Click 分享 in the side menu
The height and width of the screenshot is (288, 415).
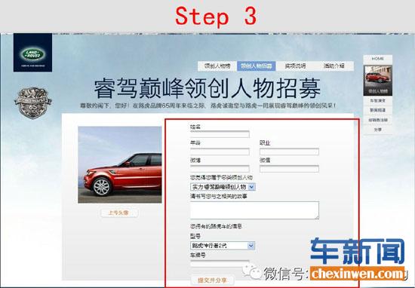click(378, 130)
